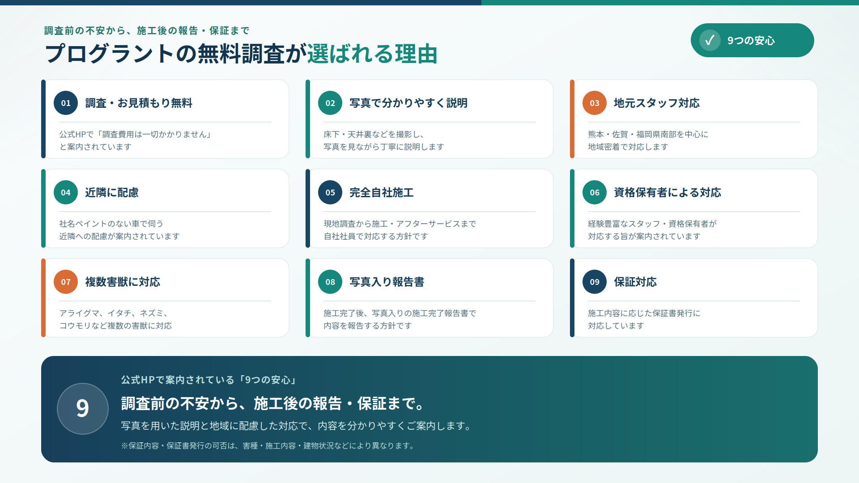Select the heading 写真で分かりやすく説明
The width and height of the screenshot is (859, 483).
click(x=408, y=103)
